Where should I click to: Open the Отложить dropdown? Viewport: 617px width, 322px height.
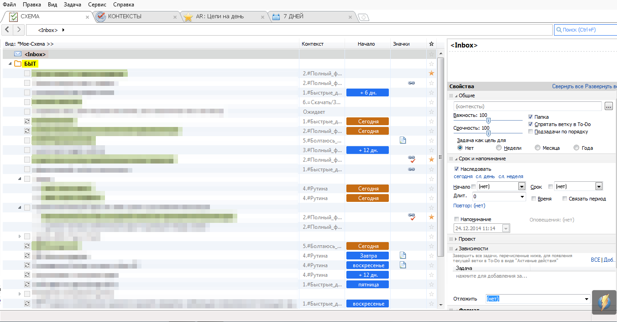pos(586,299)
